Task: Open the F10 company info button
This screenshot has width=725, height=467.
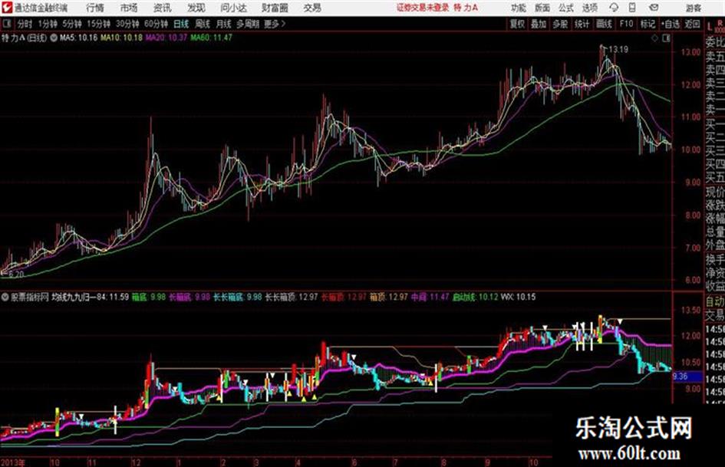Action: tap(626, 24)
